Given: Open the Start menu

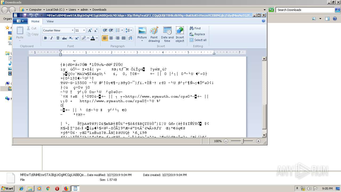Looking at the screenshot, I should coord(7,188).
